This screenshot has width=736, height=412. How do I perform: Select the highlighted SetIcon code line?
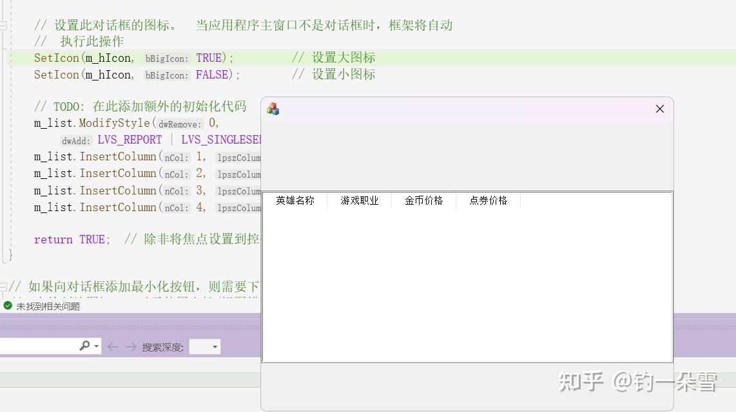pos(129,58)
